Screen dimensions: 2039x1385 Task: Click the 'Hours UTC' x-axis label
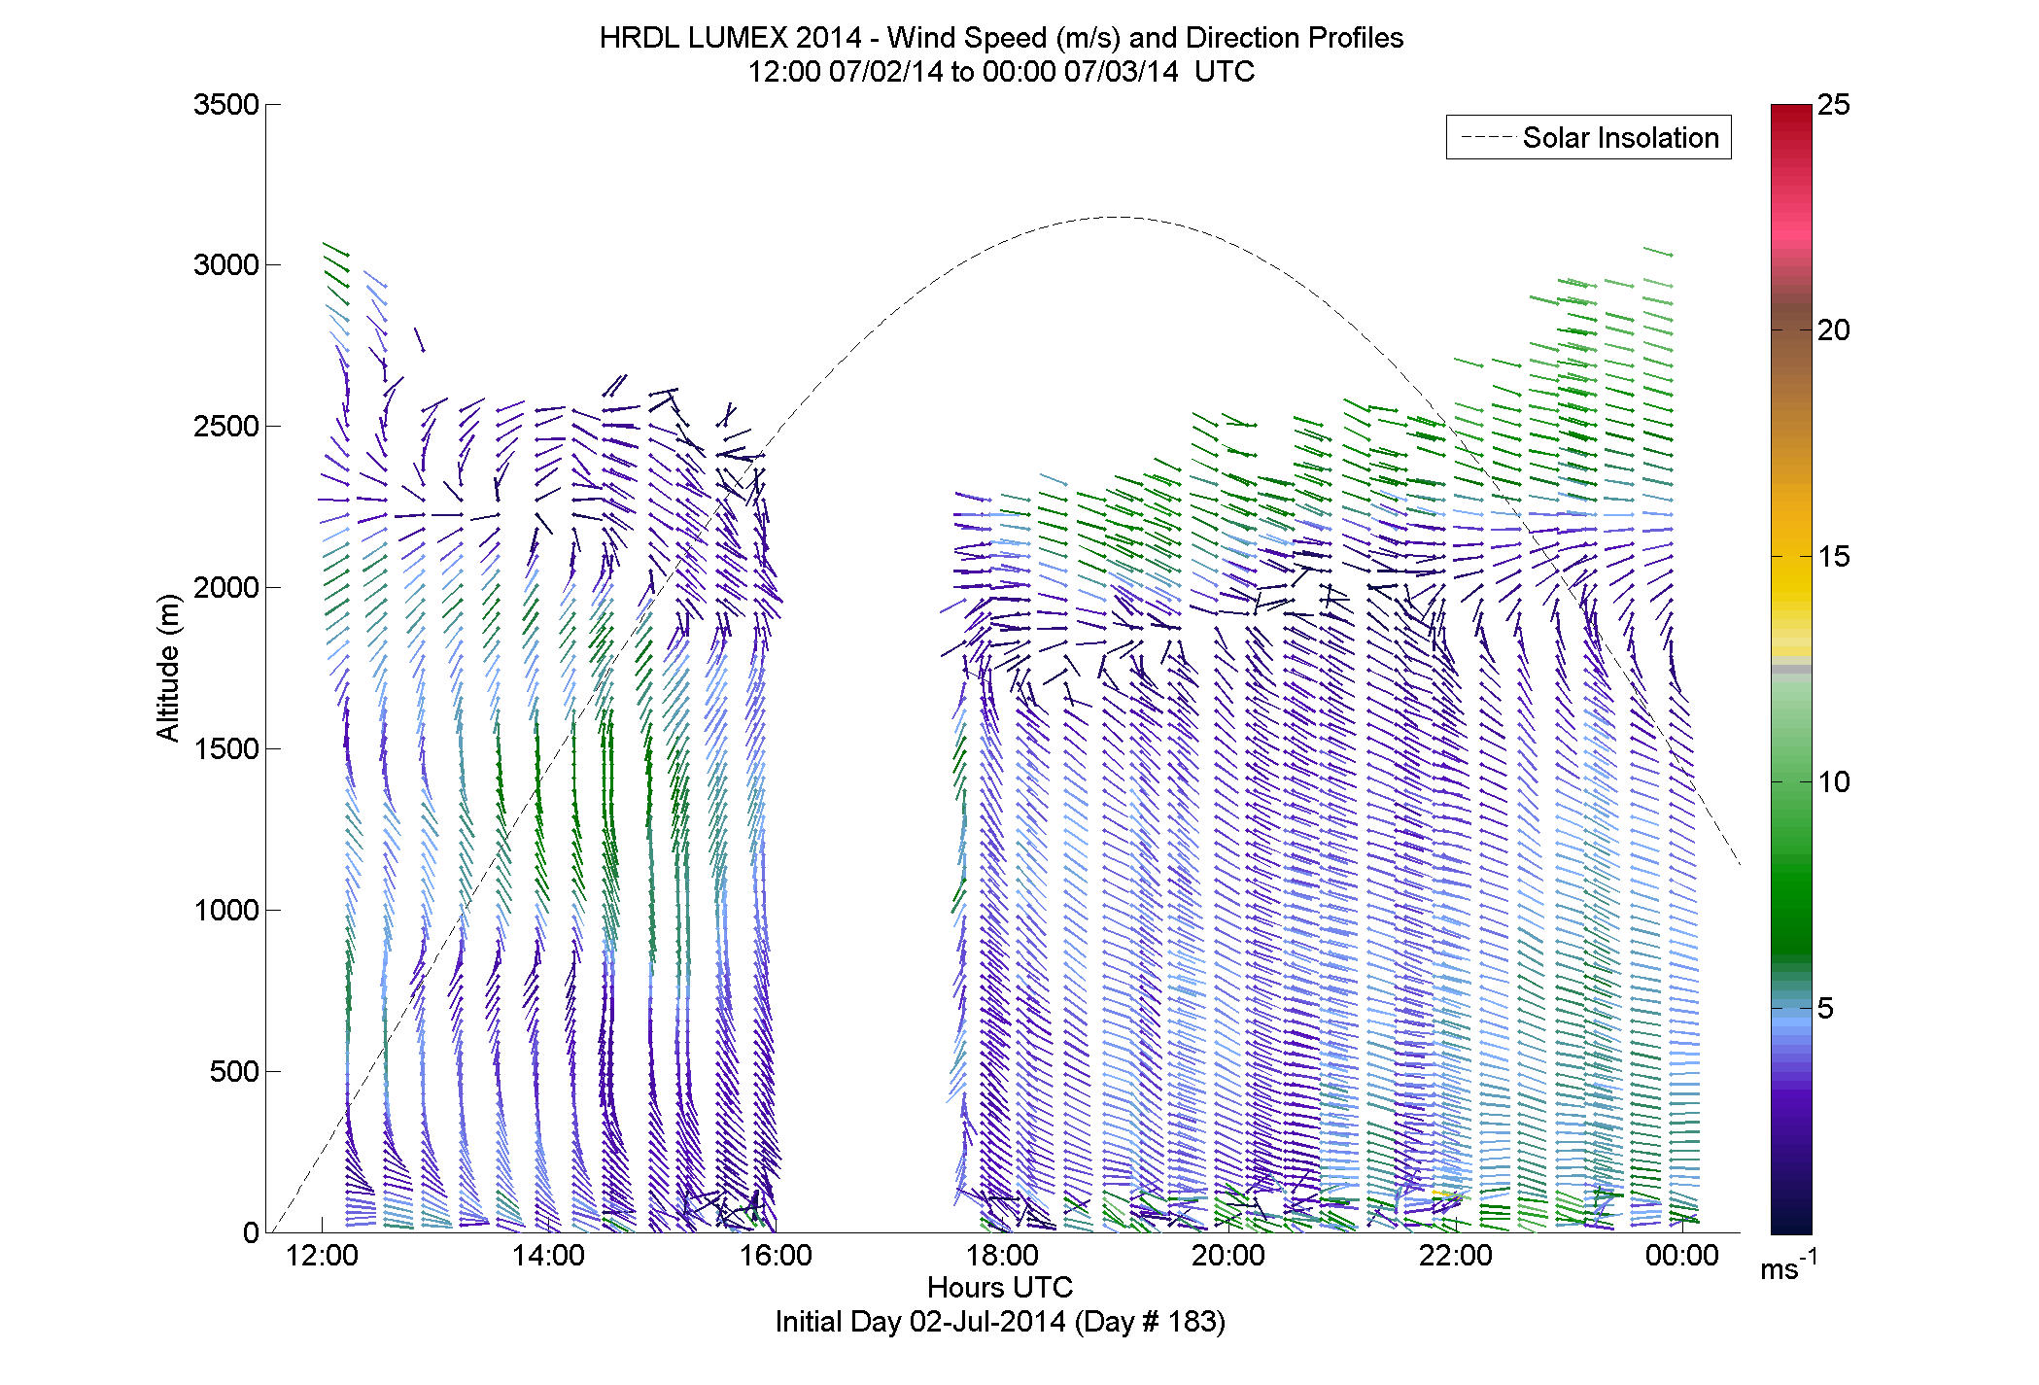[x=1000, y=1288]
